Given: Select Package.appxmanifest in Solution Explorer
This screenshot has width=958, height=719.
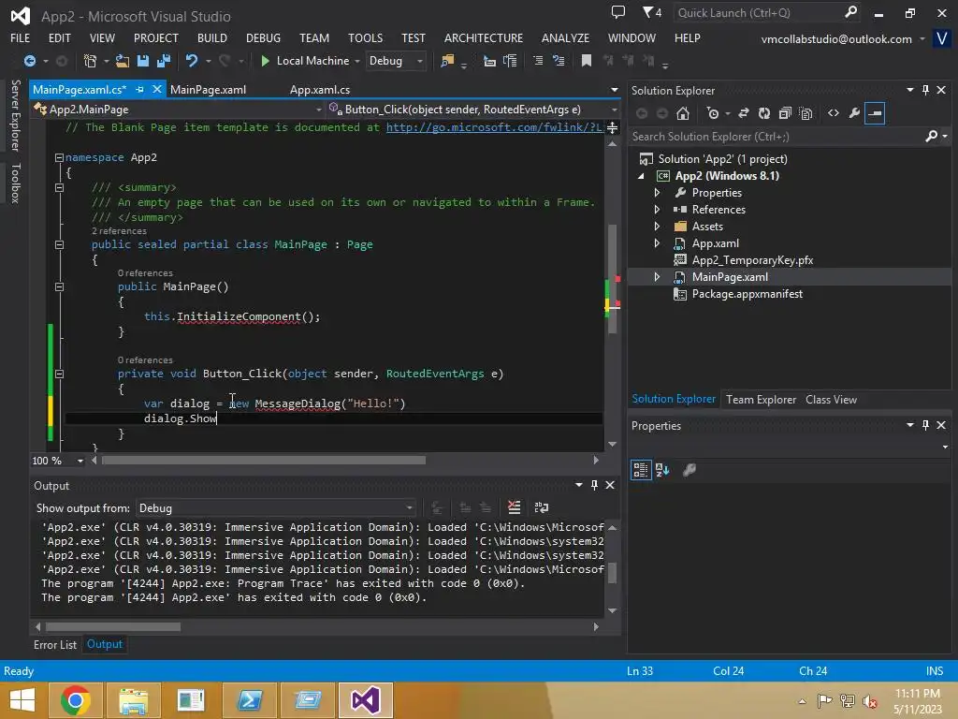Looking at the screenshot, I should click(x=747, y=294).
